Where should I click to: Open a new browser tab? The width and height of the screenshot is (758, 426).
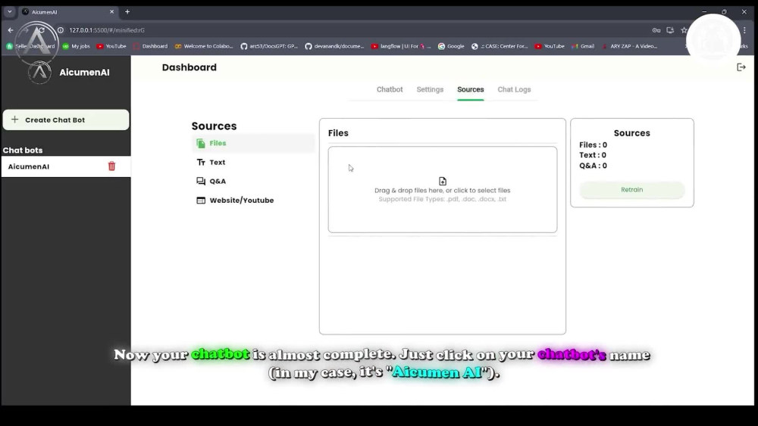coord(127,11)
